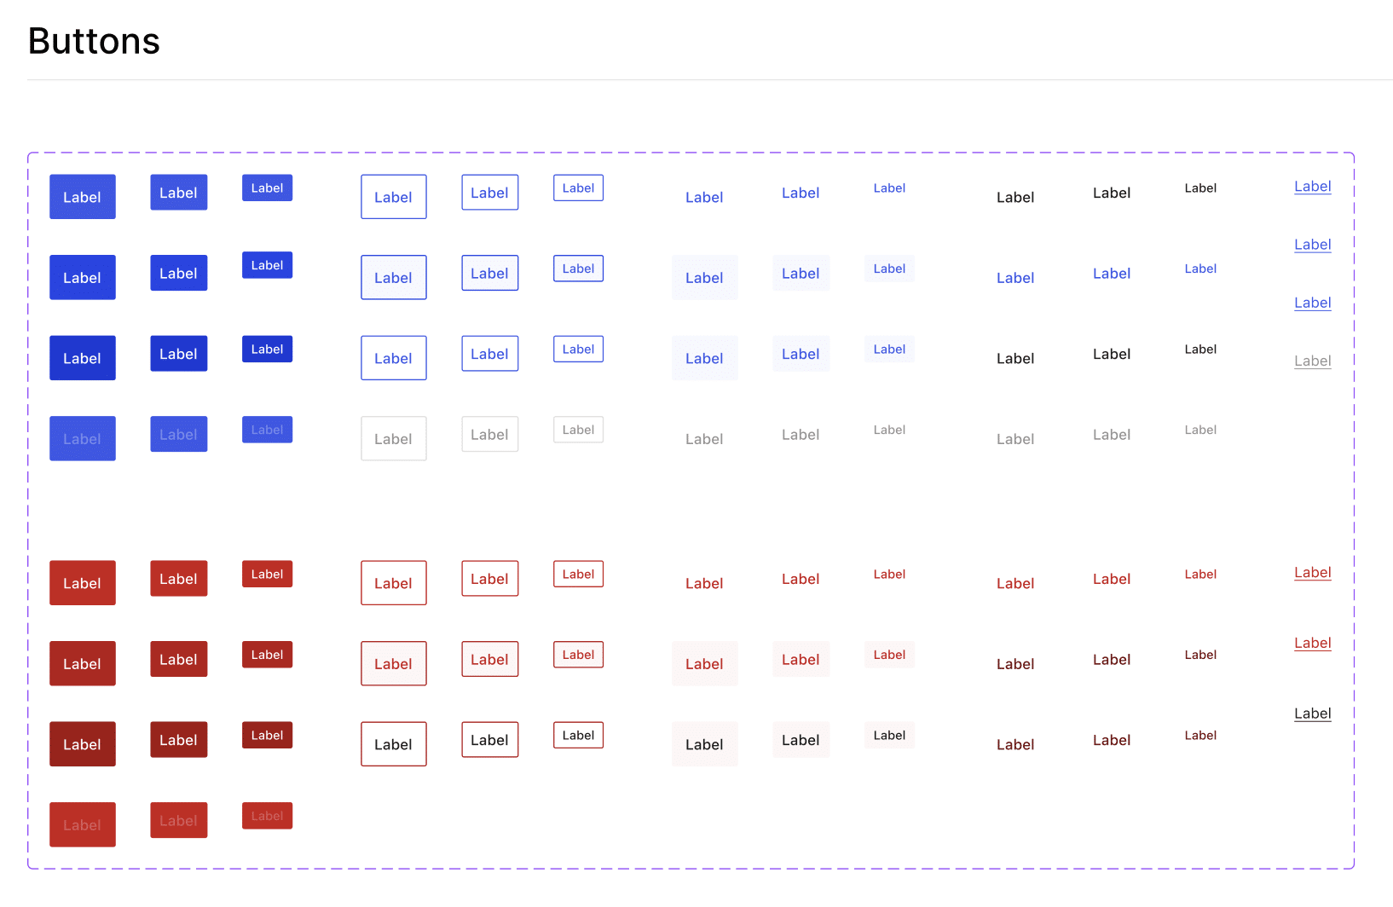Viewport: 1393px width, 907px height.
Task: Open the underlined red Label link on the right
Action: click(x=1312, y=572)
